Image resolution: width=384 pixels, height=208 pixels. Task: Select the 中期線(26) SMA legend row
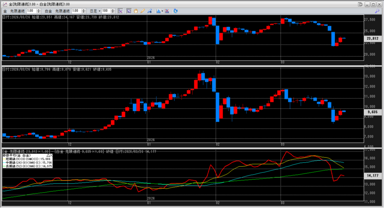coord(27,163)
